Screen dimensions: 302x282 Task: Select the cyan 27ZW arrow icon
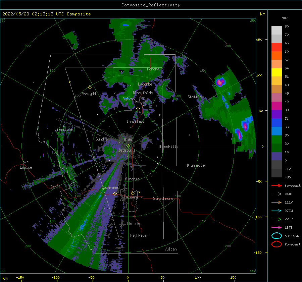pyautogui.click(x=276, y=211)
